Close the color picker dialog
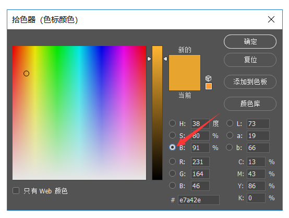The image size is (289, 218). click(x=271, y=19)
